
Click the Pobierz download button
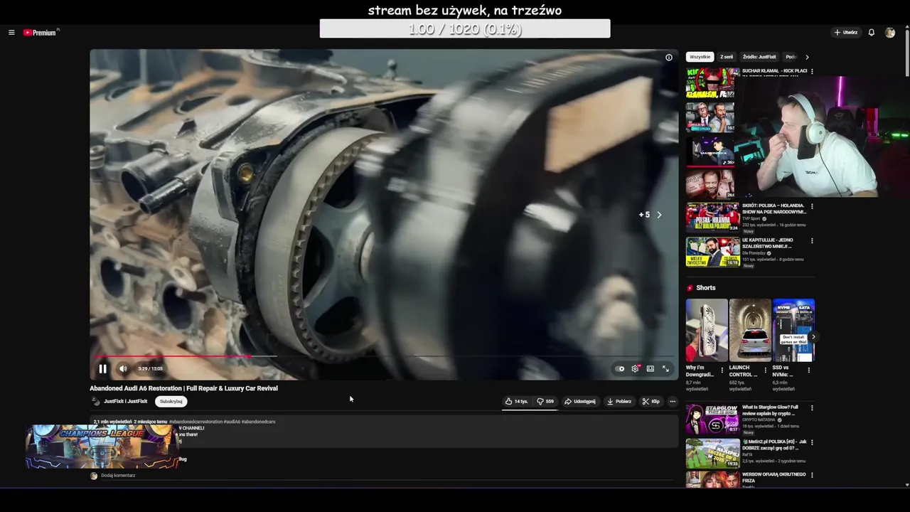(619, 402)
